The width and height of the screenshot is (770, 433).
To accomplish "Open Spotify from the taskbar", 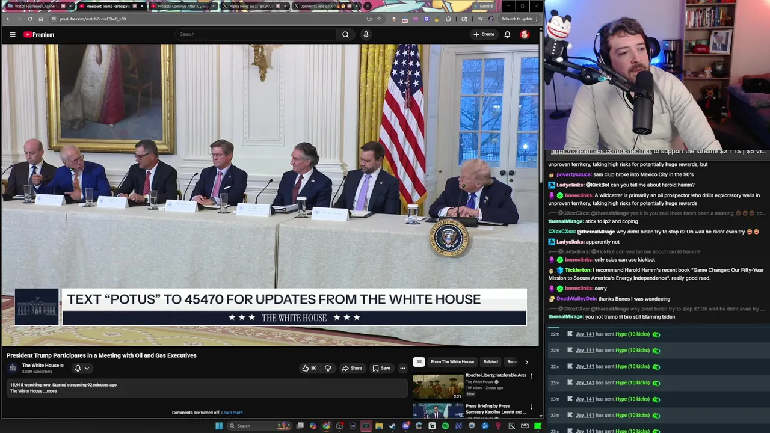I will [x=445, y=426].
